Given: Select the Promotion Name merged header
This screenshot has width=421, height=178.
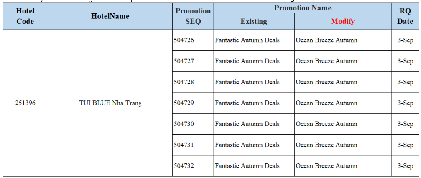Looking at the screenshot, I should [x=302, y=8].
